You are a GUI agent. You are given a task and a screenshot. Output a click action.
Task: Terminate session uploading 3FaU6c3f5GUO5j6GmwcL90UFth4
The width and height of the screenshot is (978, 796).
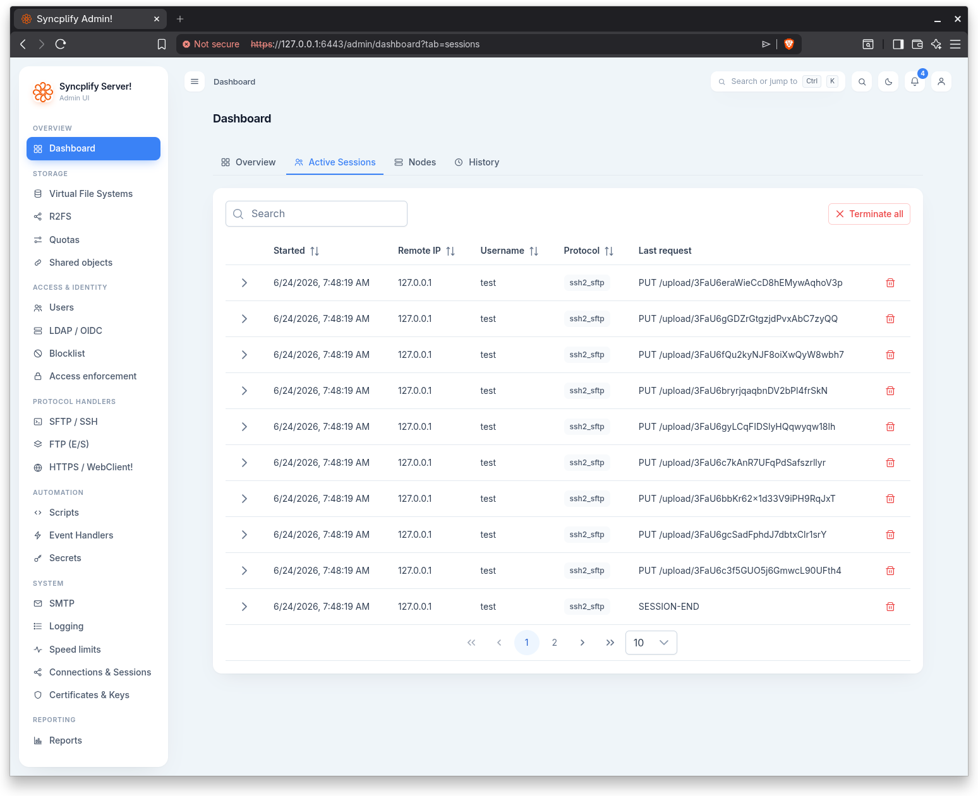[x=890, y=571]
